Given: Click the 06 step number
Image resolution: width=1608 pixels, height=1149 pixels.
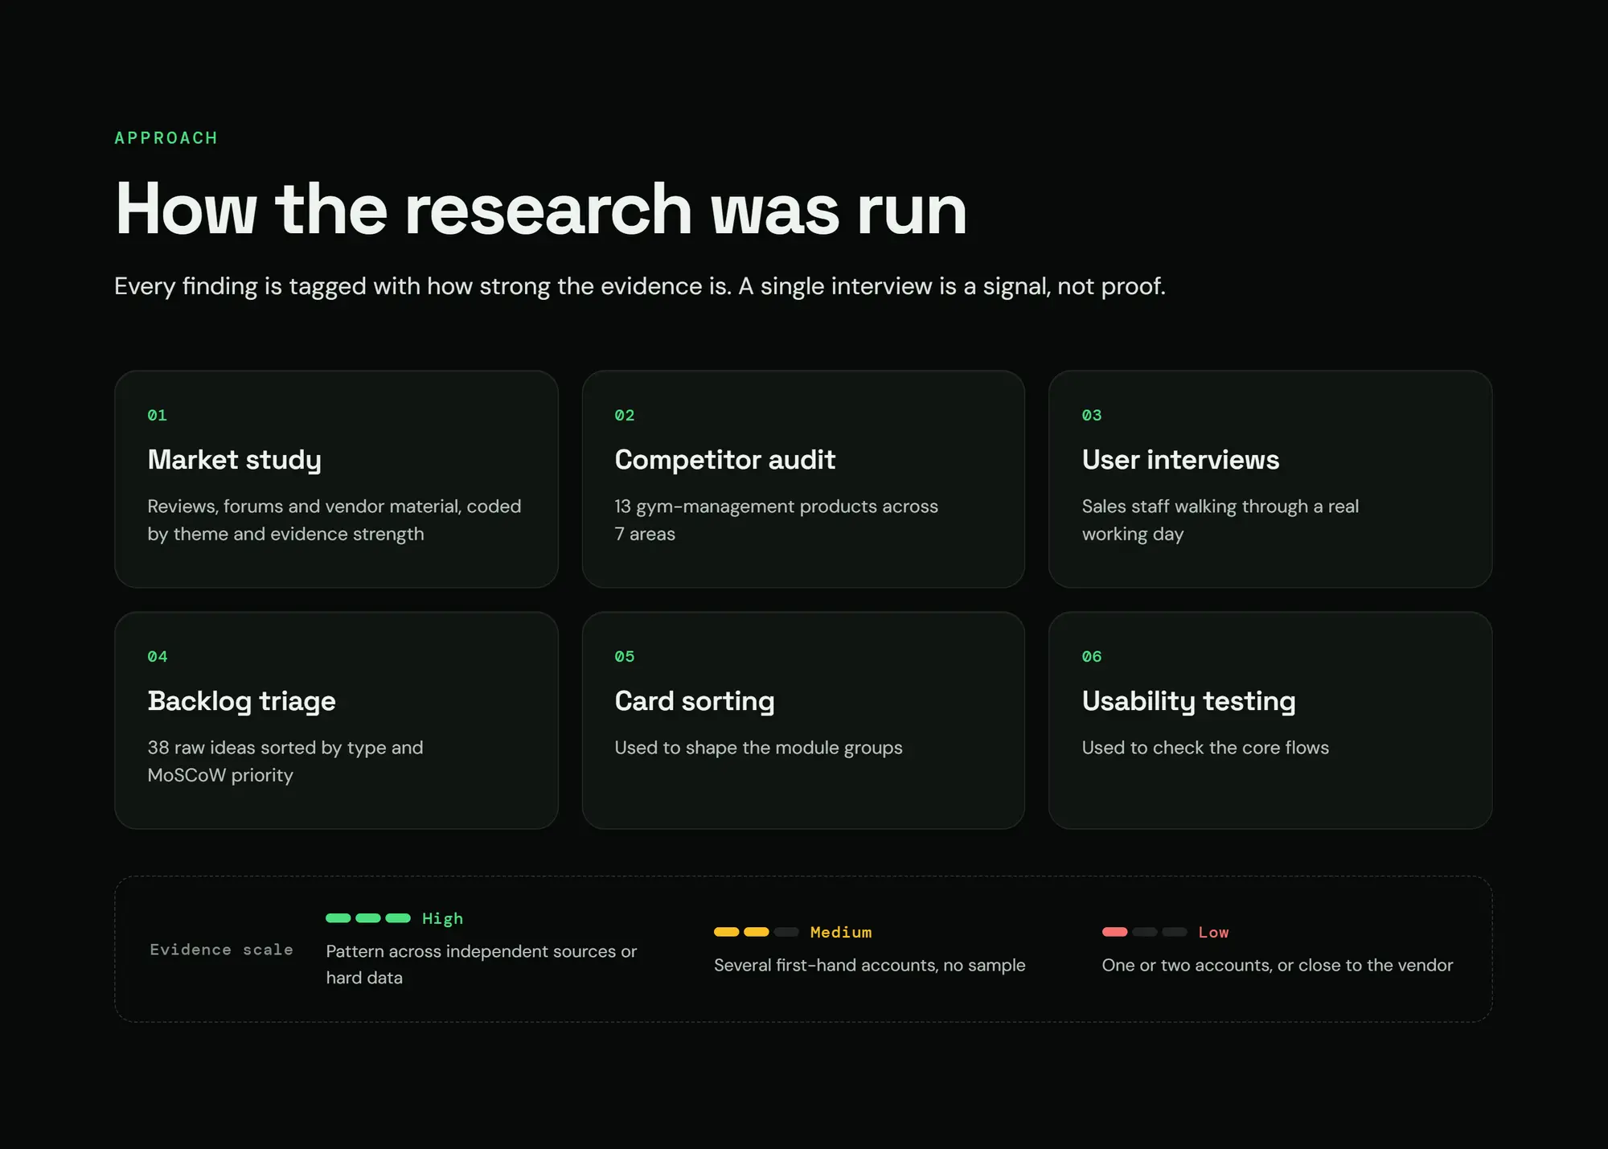Looking at the screenshot, I should point(1091,656).
